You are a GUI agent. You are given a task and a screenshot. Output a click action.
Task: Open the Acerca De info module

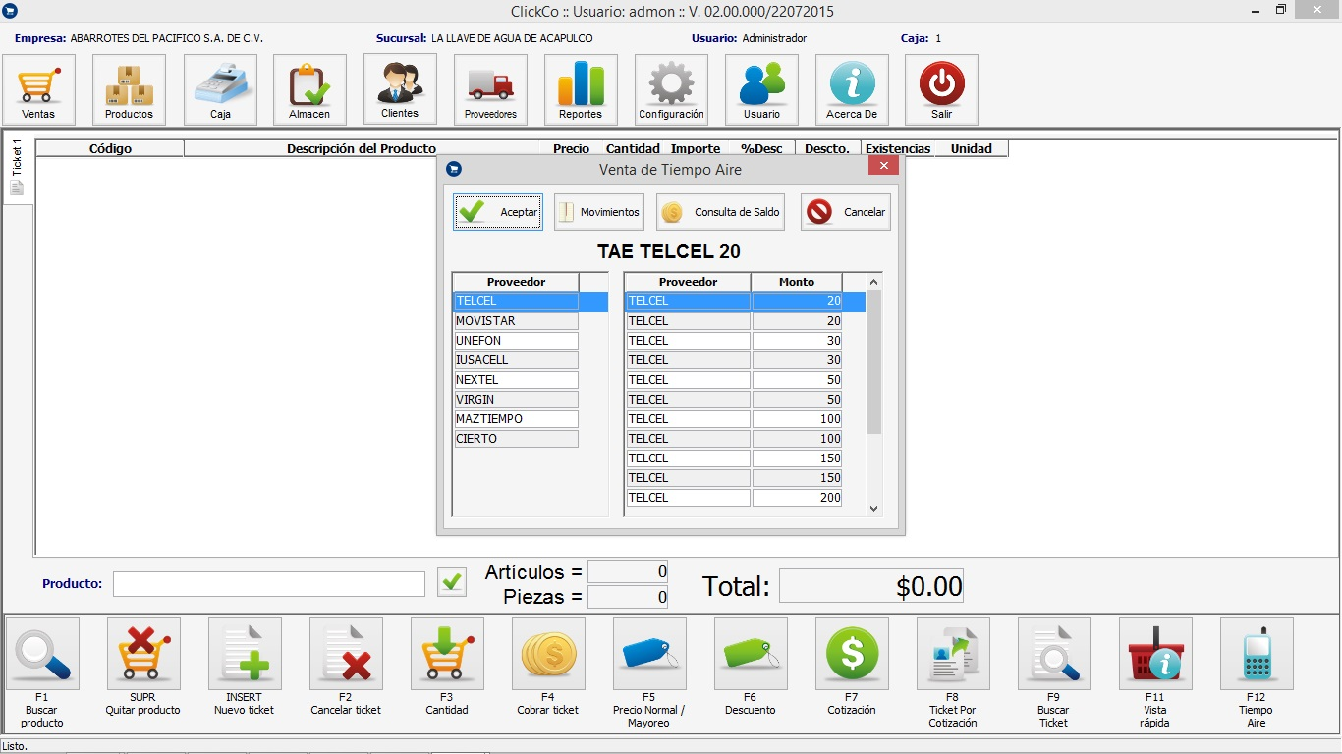click(x=852, y=89)
